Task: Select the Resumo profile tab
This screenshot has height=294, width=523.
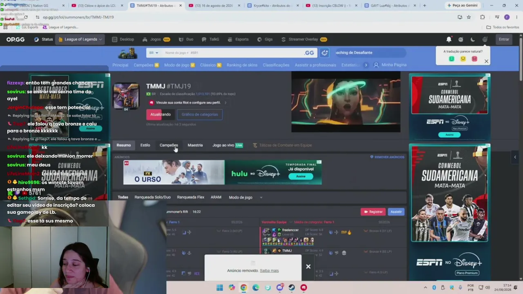Action: [123, 145]
